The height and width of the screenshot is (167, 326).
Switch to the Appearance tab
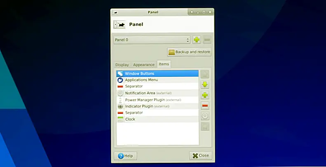(144, 65)
